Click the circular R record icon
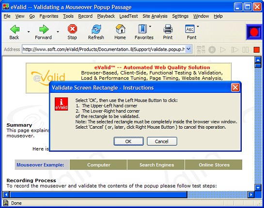Viewport: 264px width, 208px height. click(x=212, y=50)
